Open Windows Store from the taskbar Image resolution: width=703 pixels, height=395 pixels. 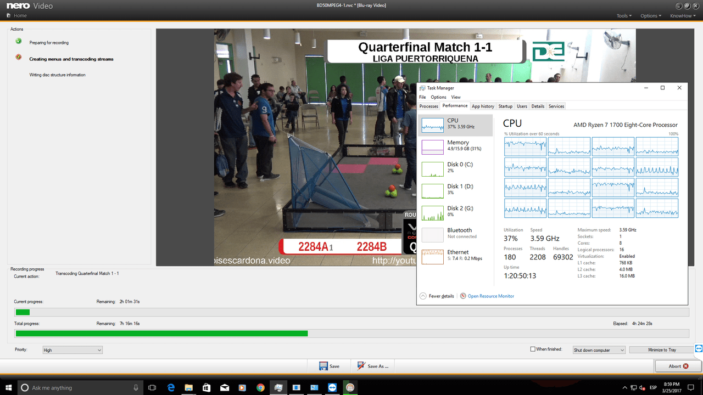207,387
